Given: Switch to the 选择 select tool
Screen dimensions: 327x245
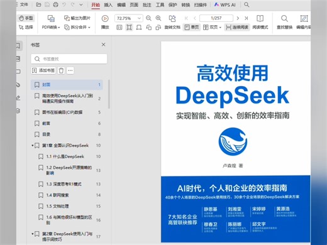Looking at the screenshot, I should [26, 27].
